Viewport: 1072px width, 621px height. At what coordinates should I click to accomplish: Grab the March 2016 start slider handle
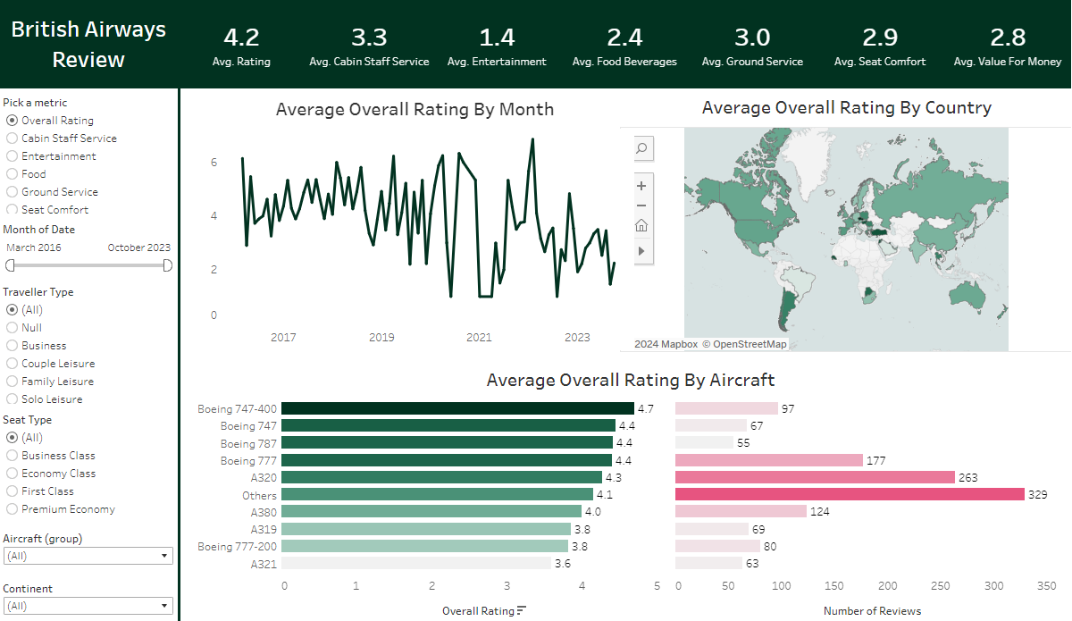click(x=10, y=265)
